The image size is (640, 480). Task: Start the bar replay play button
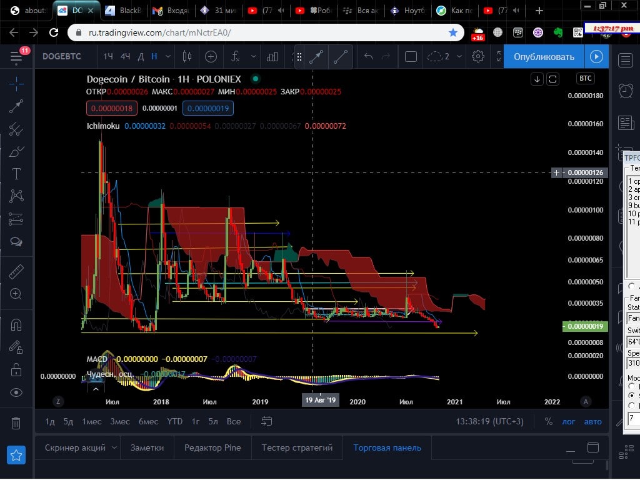pos(596,57)
